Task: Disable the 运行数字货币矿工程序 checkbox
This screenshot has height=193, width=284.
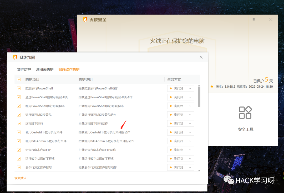Action: (x=19, y=159)
